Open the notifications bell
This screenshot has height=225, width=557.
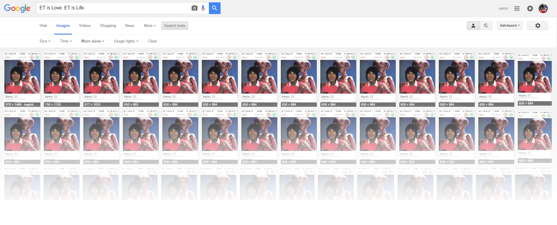click(x=530, y=8)
